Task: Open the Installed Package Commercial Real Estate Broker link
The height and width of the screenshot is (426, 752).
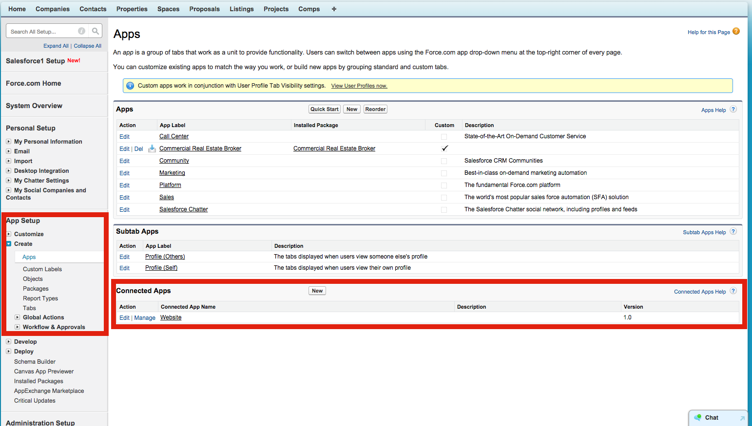Action: (334, 148)
